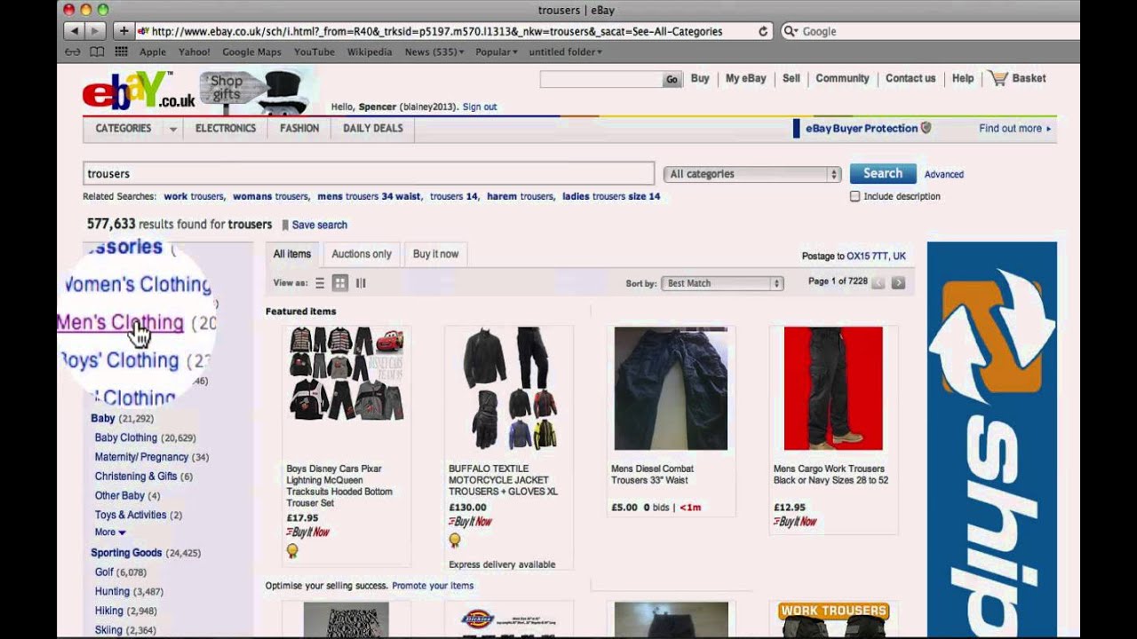Click the Save search link
This screenshot has width=1137, height=639.
pyautogui.click(x=320, y=225)
